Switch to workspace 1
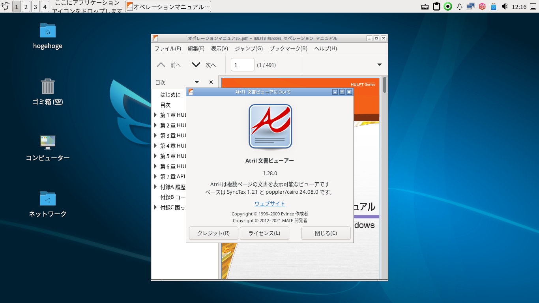 click(x=17, y=7)
